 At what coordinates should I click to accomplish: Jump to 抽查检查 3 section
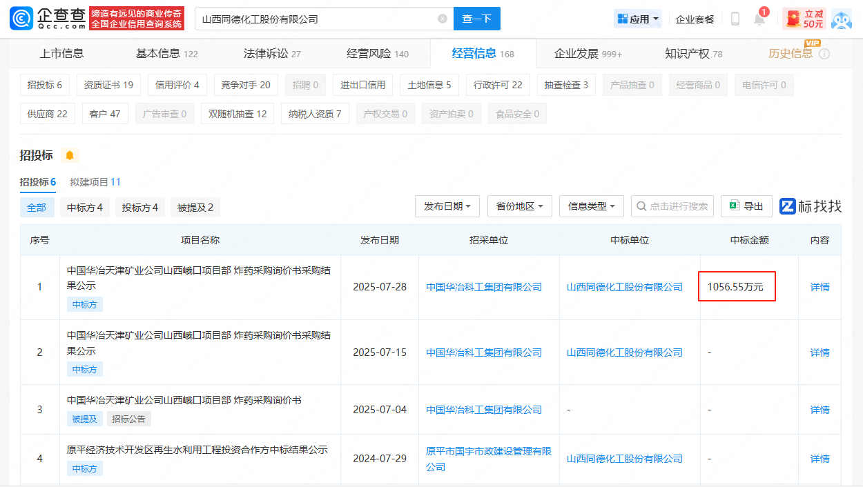[566, 85]
